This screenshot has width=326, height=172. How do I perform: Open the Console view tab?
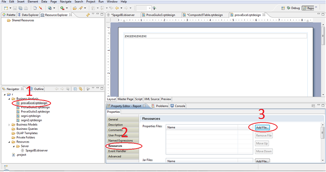point(178,106)
